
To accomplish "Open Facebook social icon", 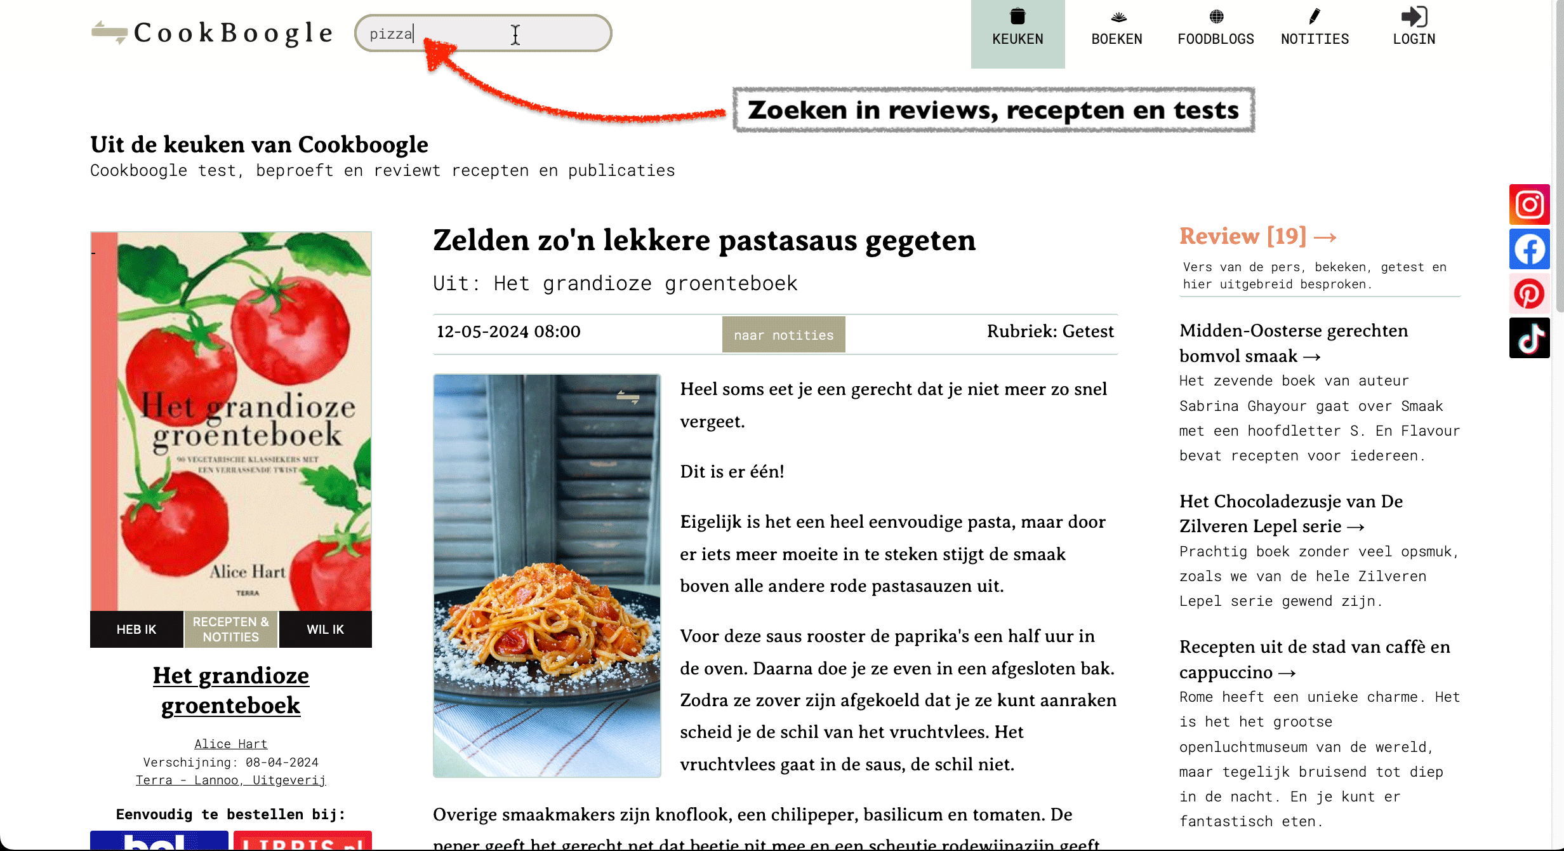I will click(1529, 249).
